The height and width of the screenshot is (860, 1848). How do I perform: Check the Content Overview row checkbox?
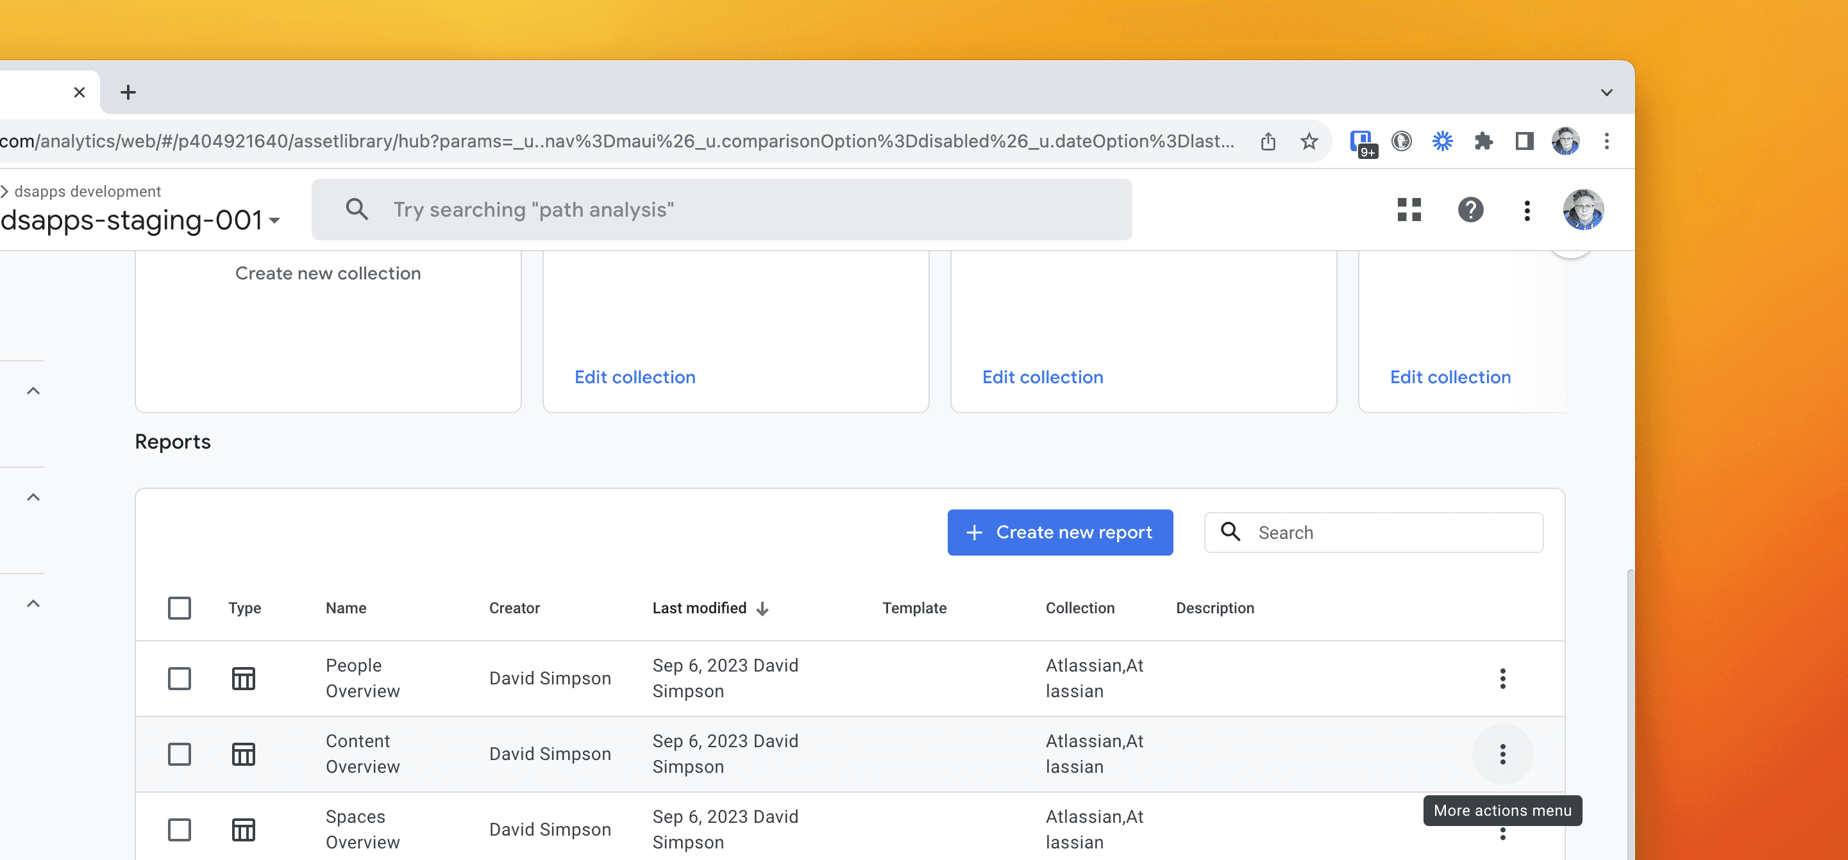click(180, 754)
